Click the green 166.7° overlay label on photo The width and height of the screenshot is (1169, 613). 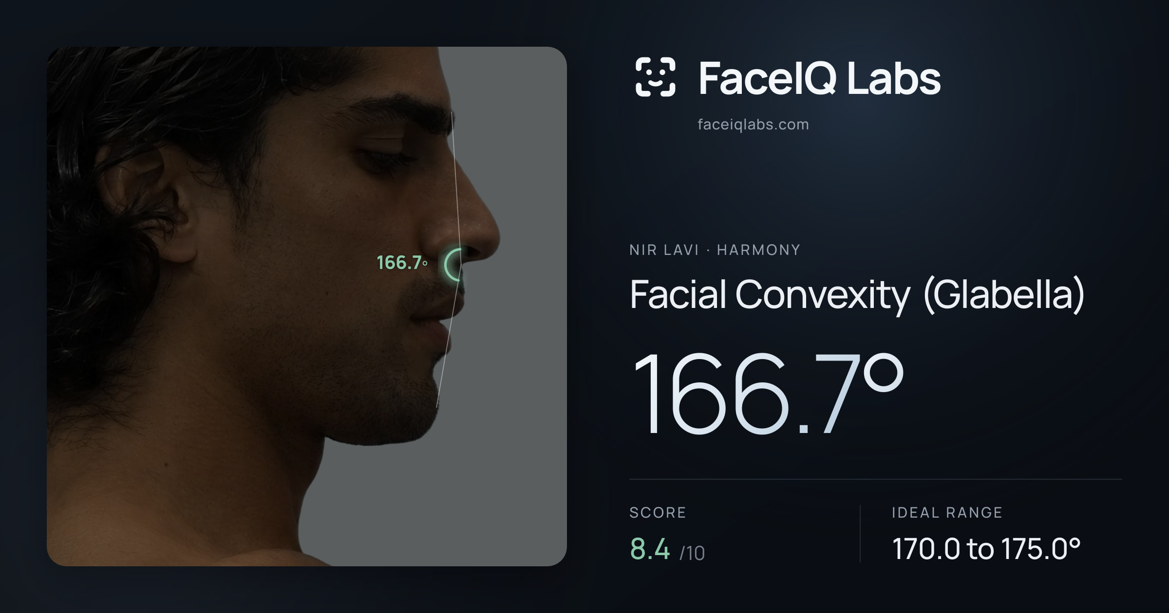(x=402, y=263)
